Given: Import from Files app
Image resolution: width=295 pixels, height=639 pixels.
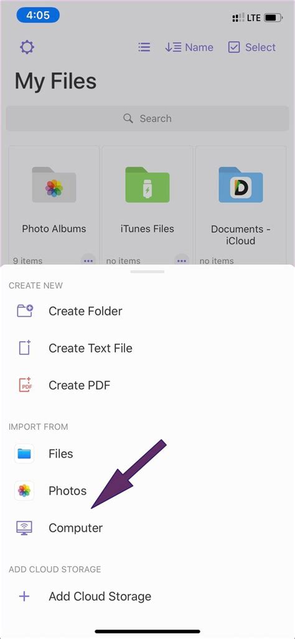Looking at the screenshot, I should point(147,454).
